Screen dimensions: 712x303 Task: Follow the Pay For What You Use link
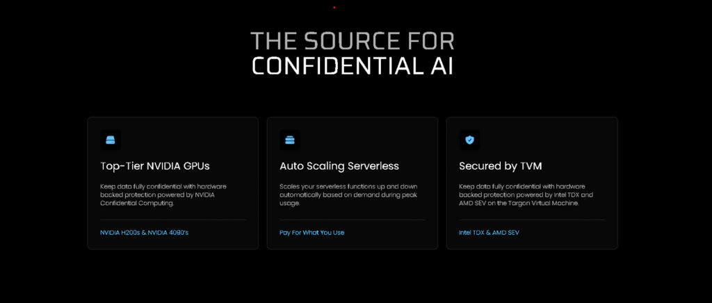tap(311, 232)
